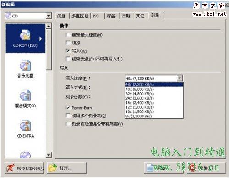Viewport: 229px width, 178px height.
Task: Click the 写入速度(P) label
Action: click(x=78, y=78)
